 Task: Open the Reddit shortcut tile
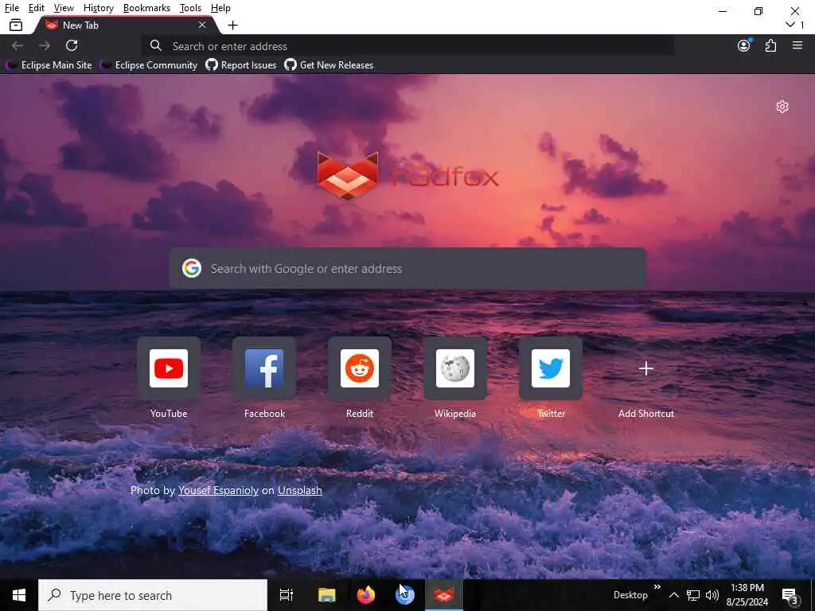tap(360, 368)
